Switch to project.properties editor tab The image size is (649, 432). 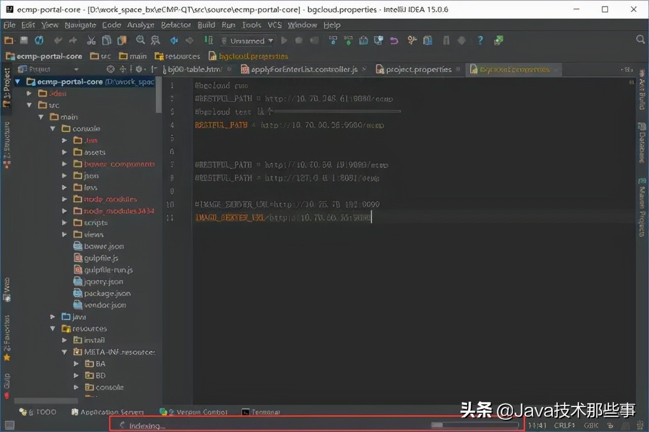(419, 69)
